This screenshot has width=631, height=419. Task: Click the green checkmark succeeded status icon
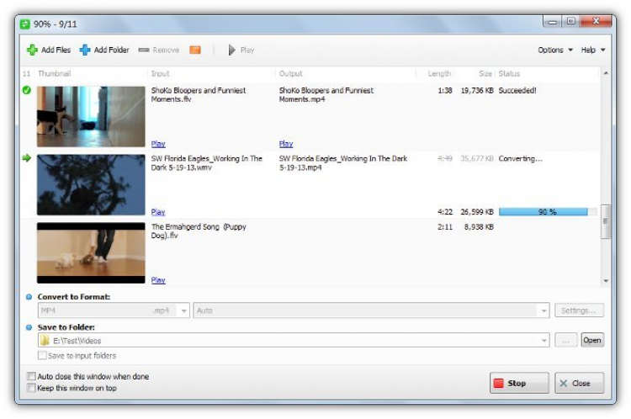(x=27, y=90)
